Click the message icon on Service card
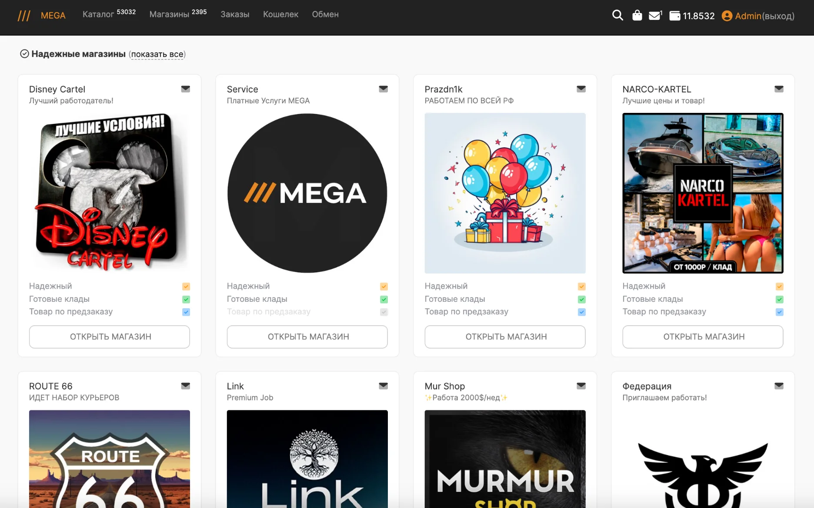Screen dimensions: 814x508 383,89
